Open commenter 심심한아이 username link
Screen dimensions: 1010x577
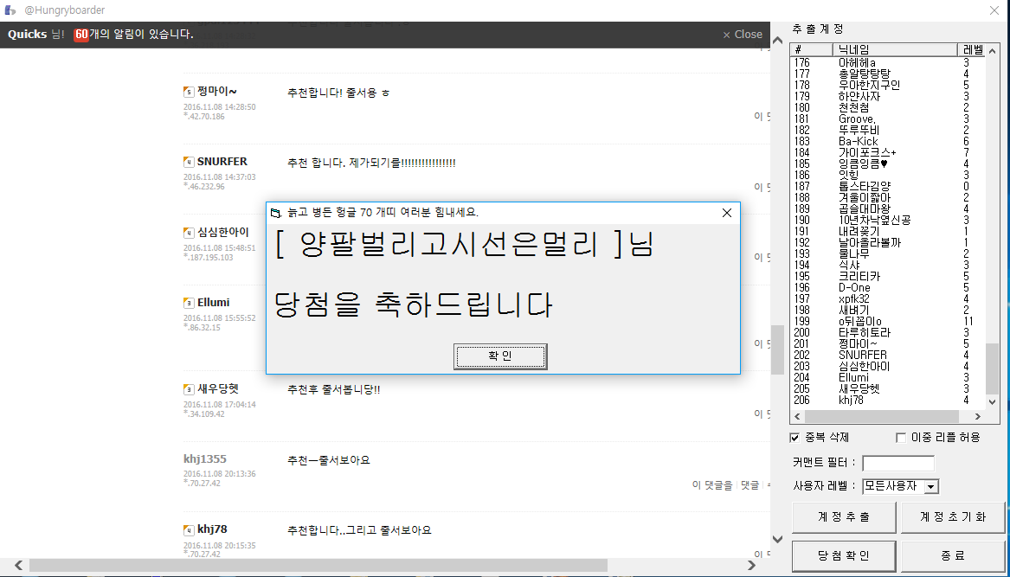point(223,232)
